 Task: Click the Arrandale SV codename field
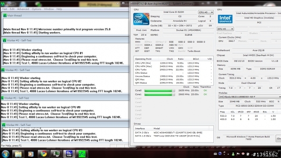click(180, 21)
